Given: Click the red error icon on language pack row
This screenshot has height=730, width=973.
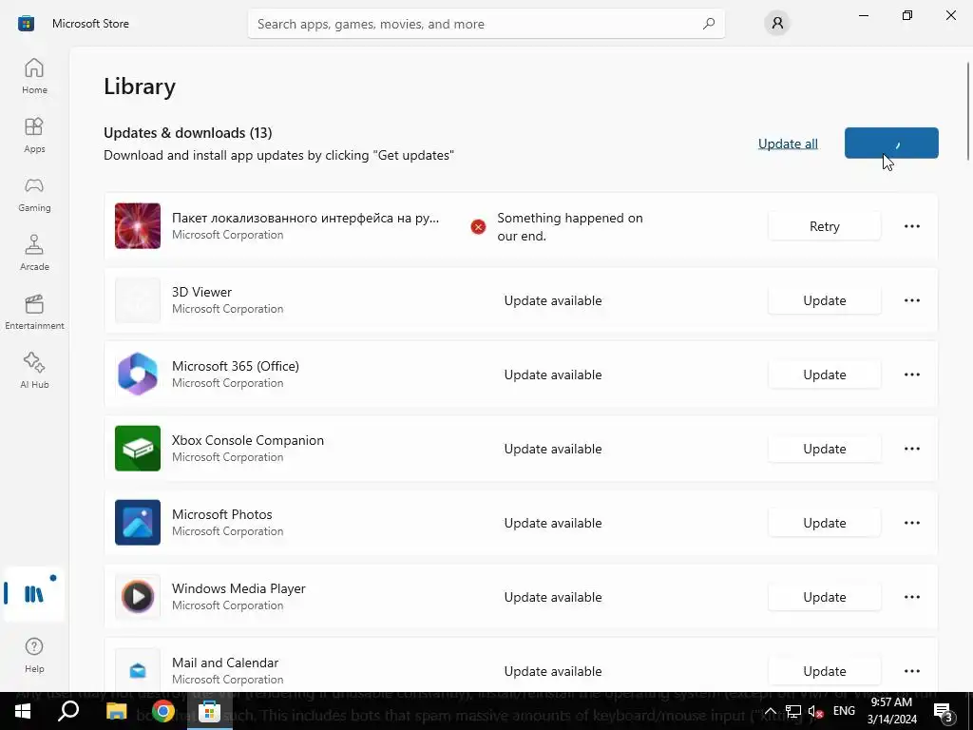Looking at the screenshot, I should pyautogui.click(x=478, y=227).
